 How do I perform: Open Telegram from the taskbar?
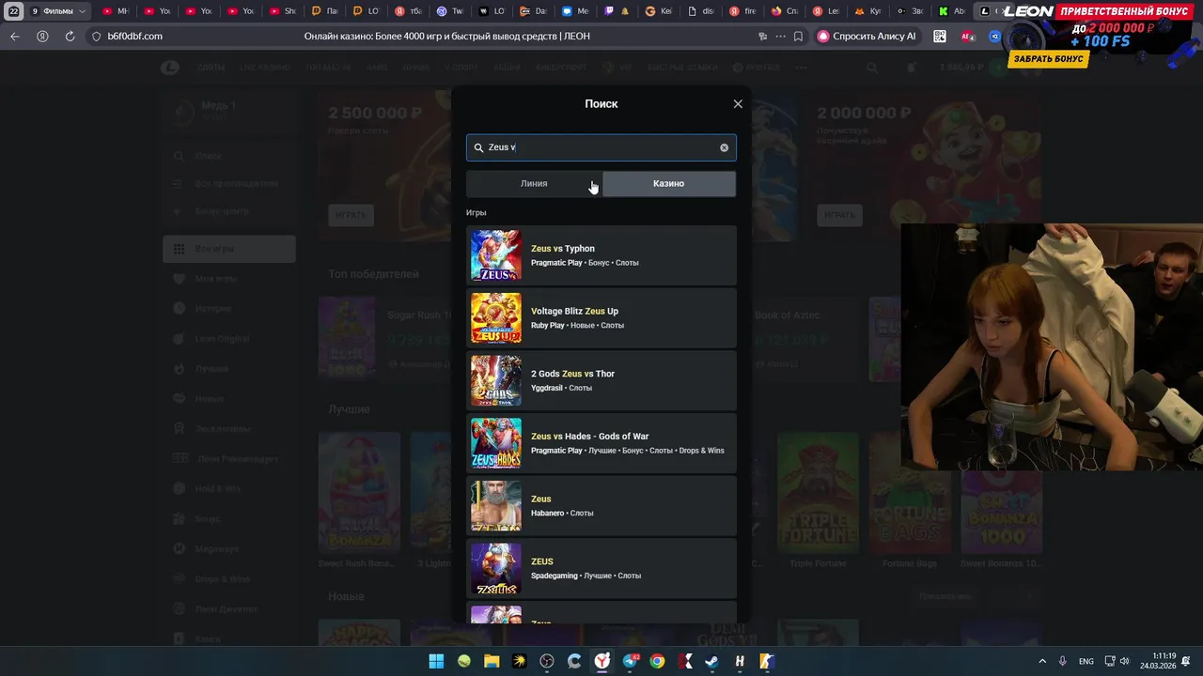(630, 661)
